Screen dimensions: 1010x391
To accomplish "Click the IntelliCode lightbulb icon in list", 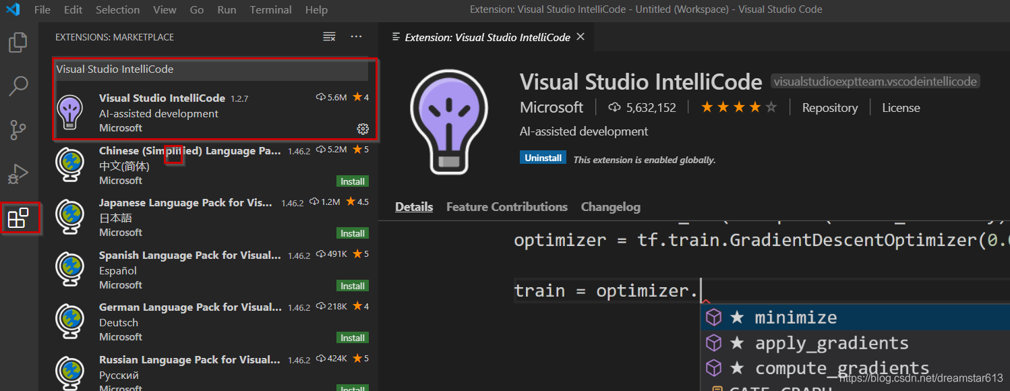I will point(70,112).
